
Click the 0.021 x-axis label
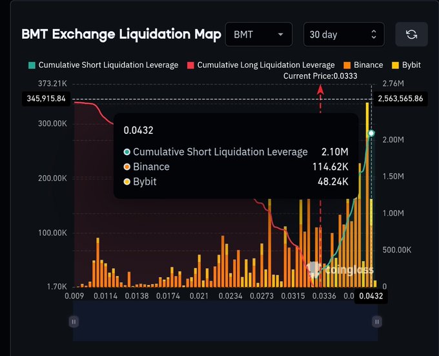click(199, 296)
